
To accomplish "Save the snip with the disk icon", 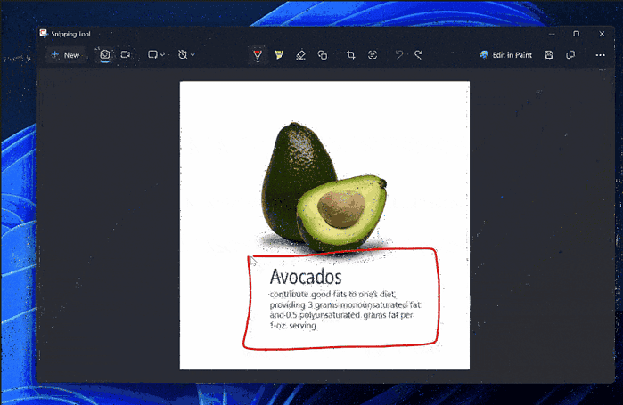I will pos(549,54).
